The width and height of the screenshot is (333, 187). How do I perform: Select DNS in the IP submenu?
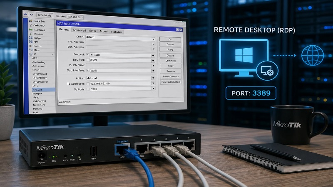(35, 86)
